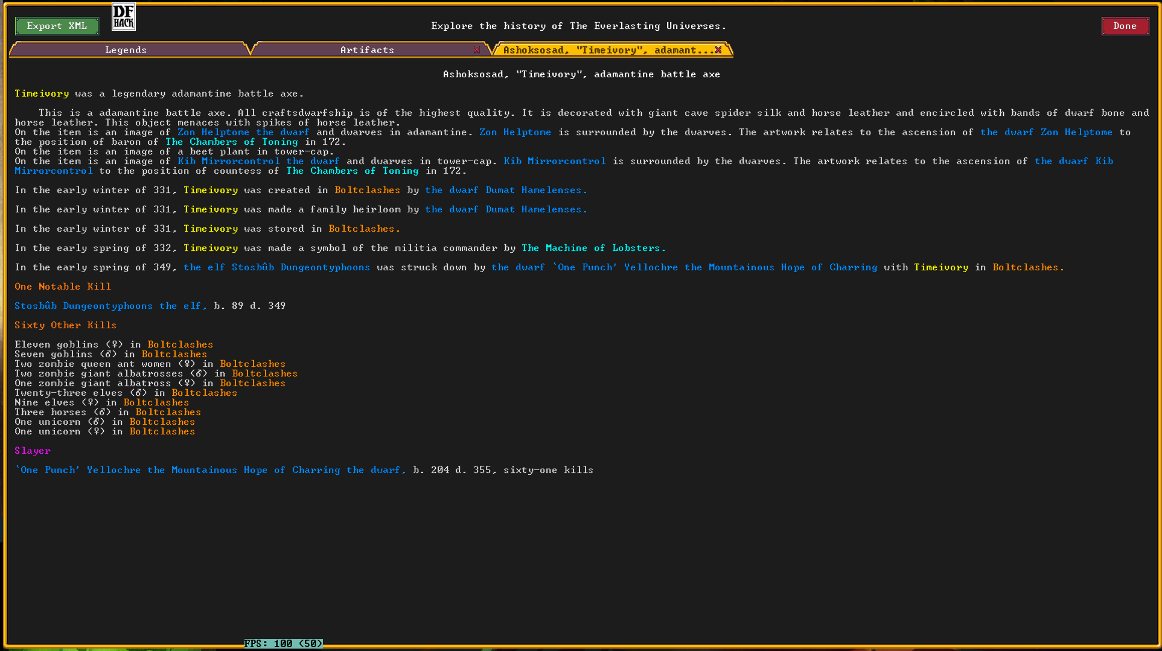Open Dumat Hamelenses link in the 'family heirloom' line
Screen dimensions: 1162x651
(506, 209)
